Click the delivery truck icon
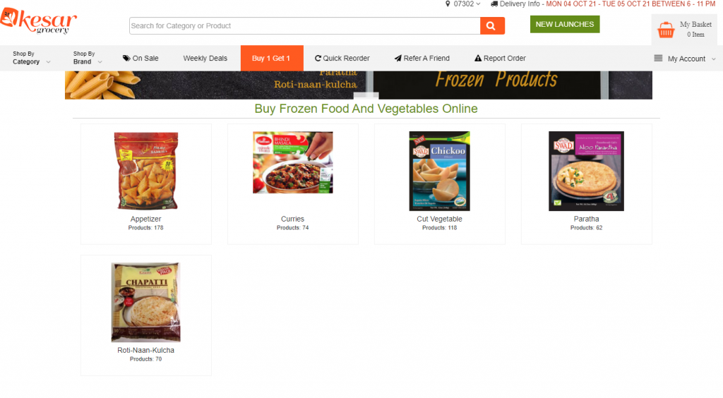Image resolution: width=723 pixels, height=398 pixels. [494, 4]
